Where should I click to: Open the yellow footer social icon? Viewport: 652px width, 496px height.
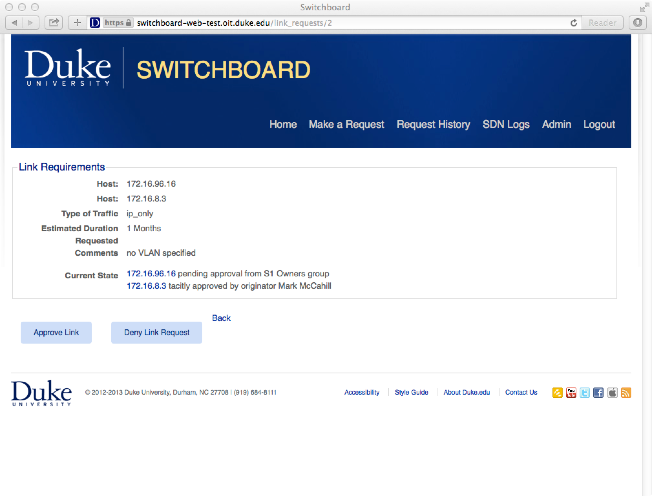[557, 393]
